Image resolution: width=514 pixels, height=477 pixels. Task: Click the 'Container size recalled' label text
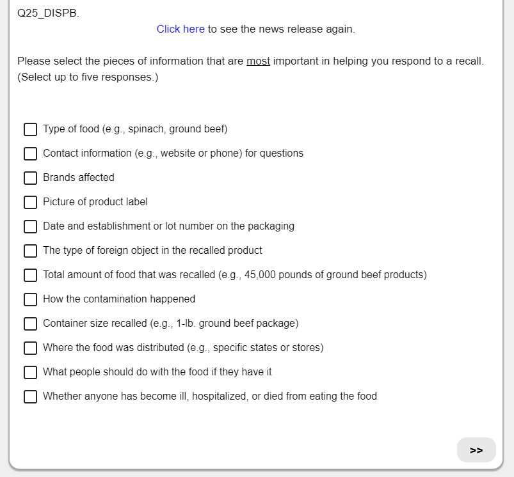tap(171, 324)
